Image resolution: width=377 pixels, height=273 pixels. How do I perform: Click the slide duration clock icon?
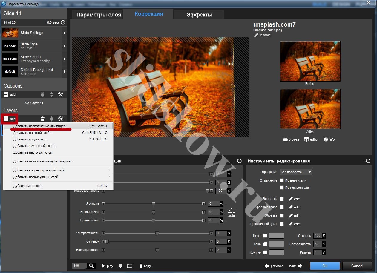point(63,22)
